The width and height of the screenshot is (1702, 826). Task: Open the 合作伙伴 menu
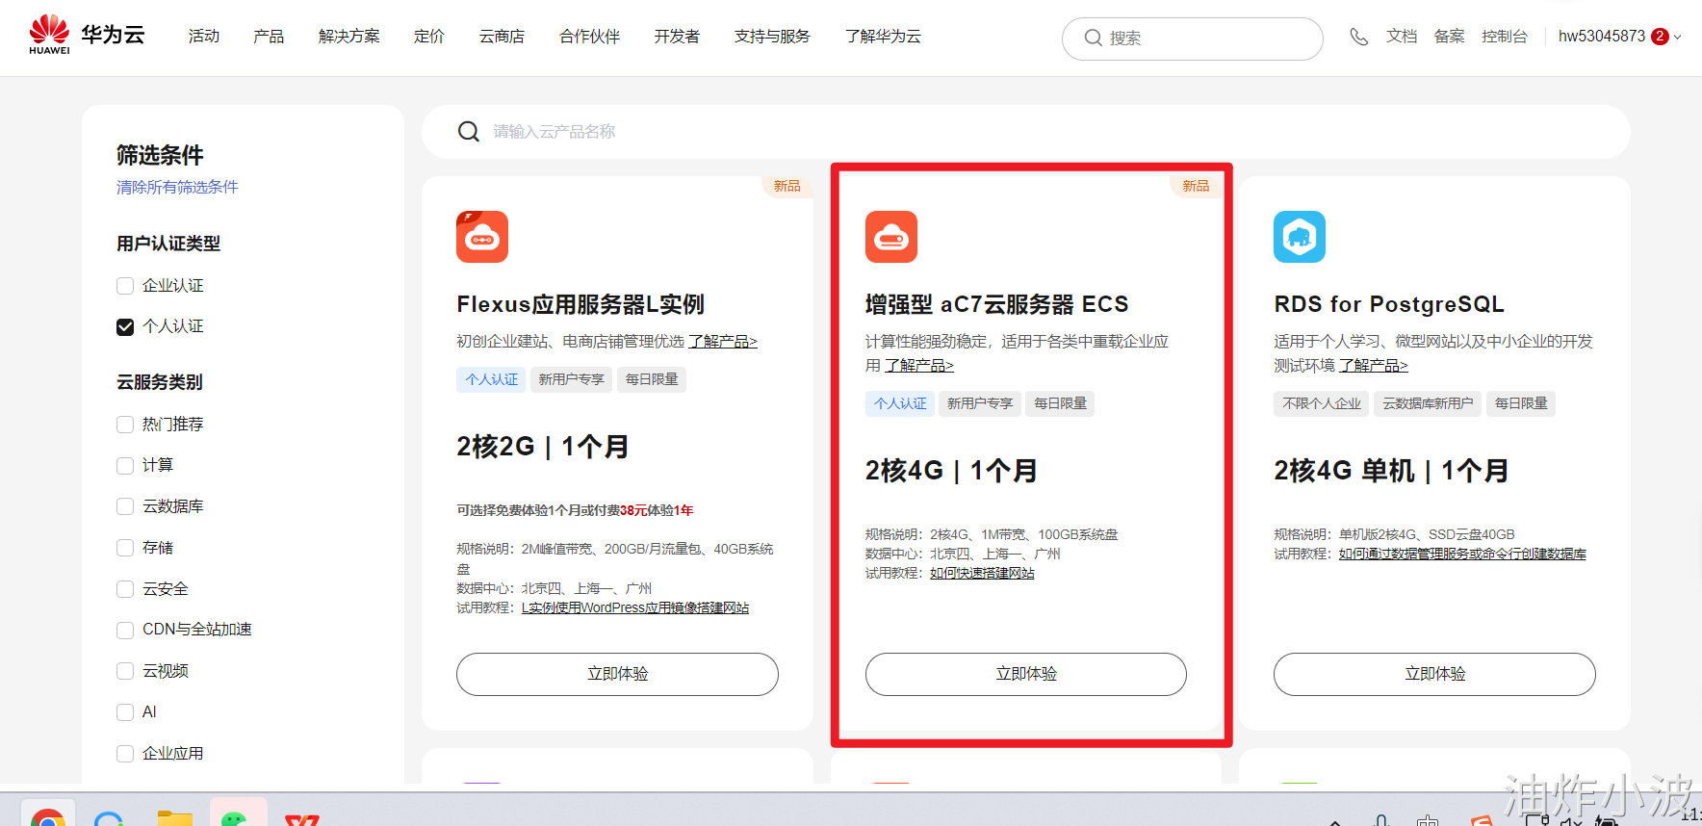[x=590, y=37]
